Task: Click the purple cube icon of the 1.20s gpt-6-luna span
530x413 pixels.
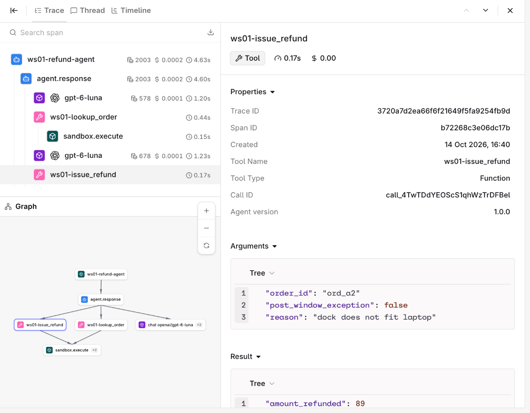Action: coord(39,98)
